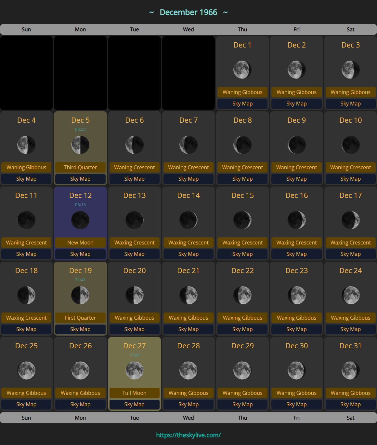
Task: Click the top Wed column header
Action: tap(188, 29)
